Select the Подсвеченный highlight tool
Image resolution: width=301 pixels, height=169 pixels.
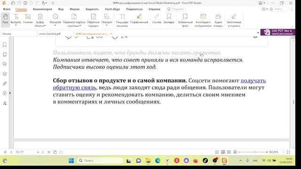coord(139,19)
